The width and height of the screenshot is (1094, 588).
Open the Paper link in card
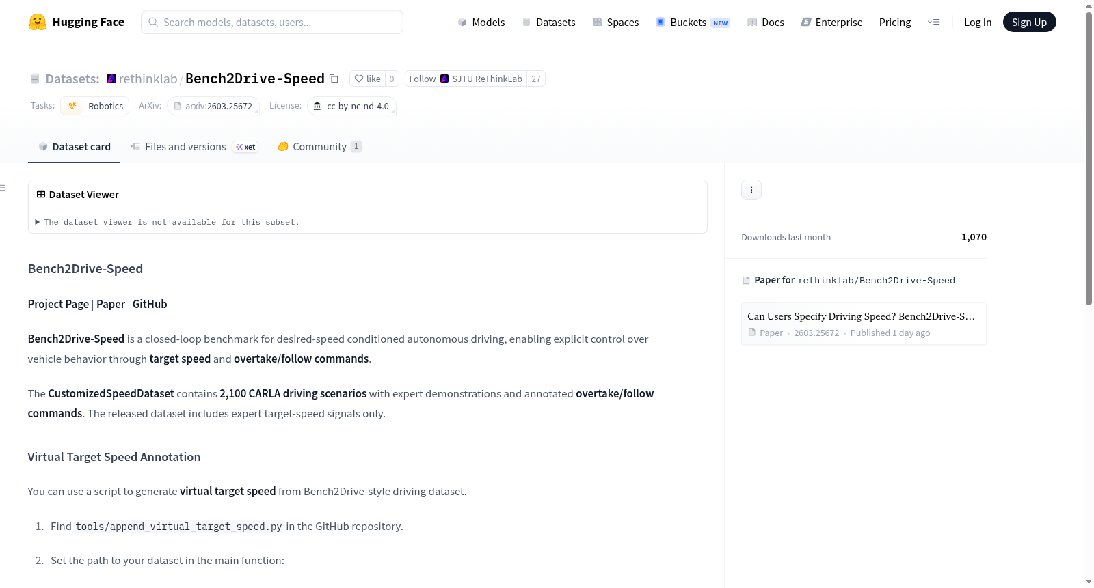point(111,304)
